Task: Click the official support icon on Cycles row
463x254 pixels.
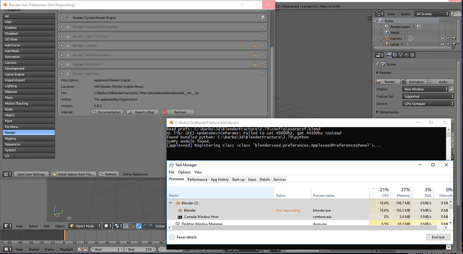Action: click(x=263, y=18)
